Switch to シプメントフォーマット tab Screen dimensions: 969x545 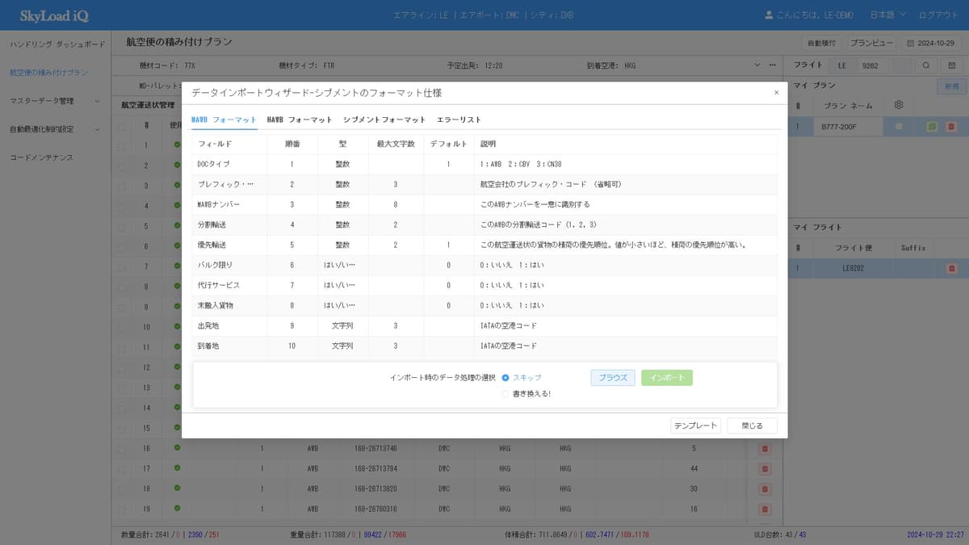(384, 119)
